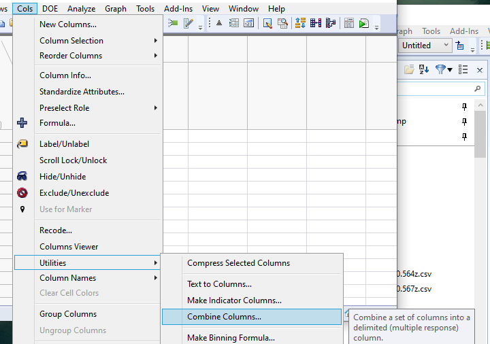Choose Columns Viewer menu item
The height and width of the screenshot is (344, 490).
coord(69,247)
